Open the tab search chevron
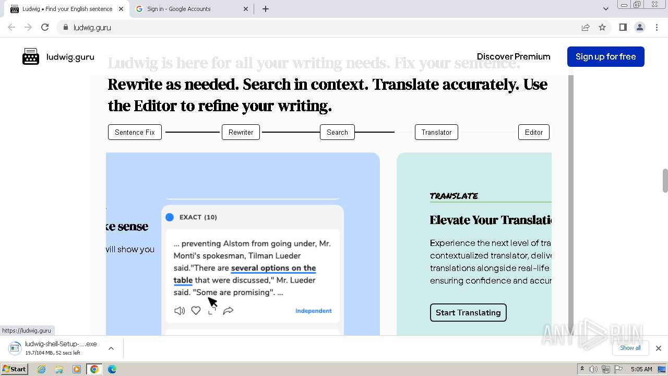Image resolution: width=668 pixels, height=376 pixels. [x=605, y=9]
